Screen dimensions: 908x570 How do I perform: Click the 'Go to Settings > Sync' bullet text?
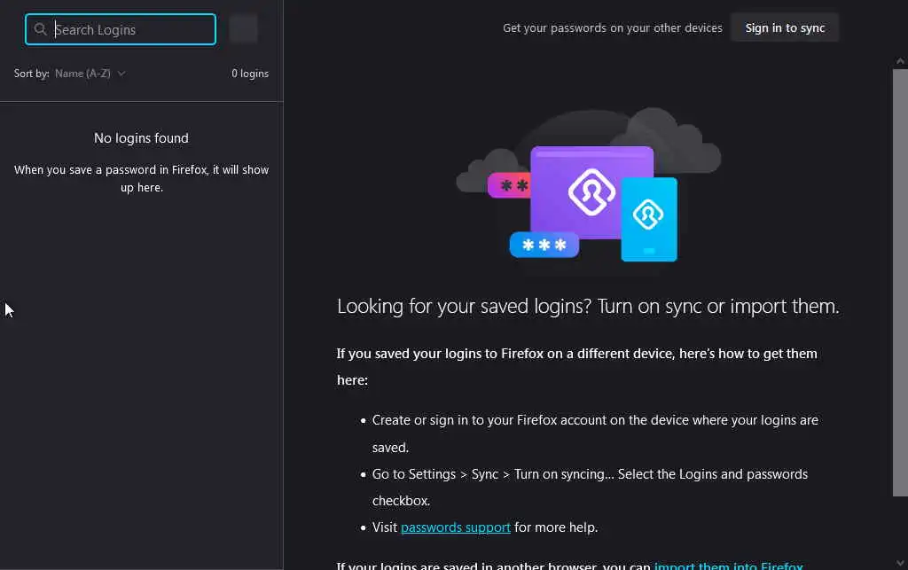coord(590,488)
